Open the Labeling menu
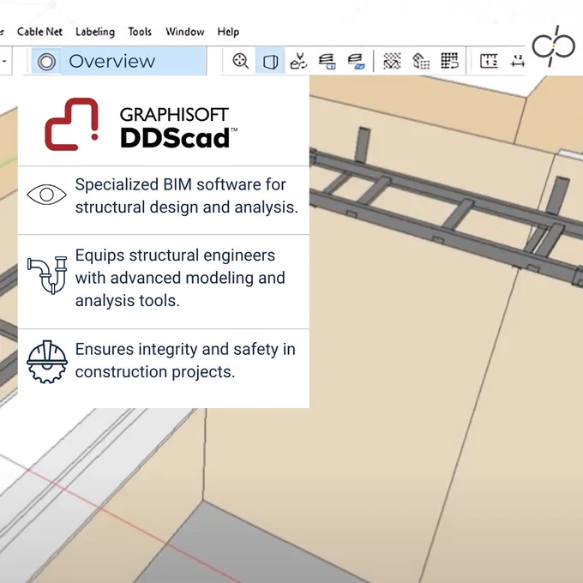 pyautogui.click(x=95, y=32)
